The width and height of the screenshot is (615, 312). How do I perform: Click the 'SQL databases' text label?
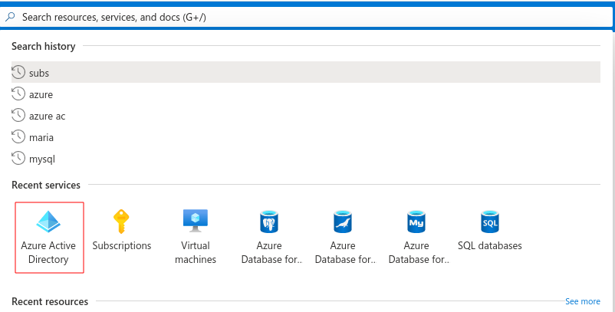click(489, 246)
